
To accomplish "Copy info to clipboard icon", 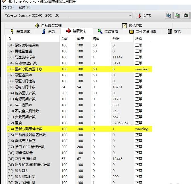I will coord(169,15).
